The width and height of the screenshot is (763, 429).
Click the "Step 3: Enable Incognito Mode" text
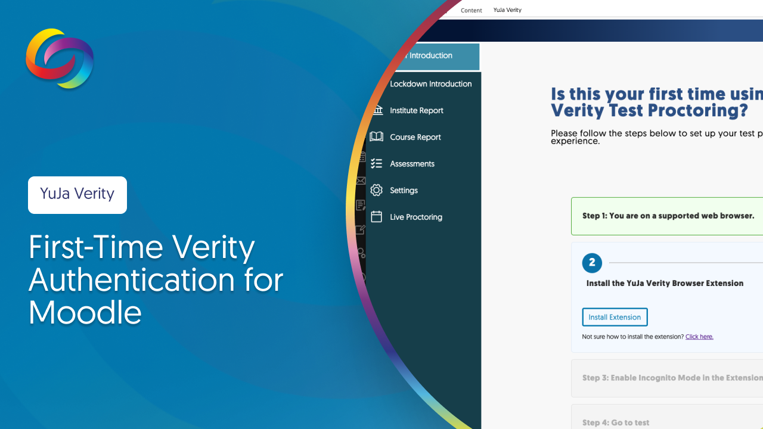coord(672,378)
